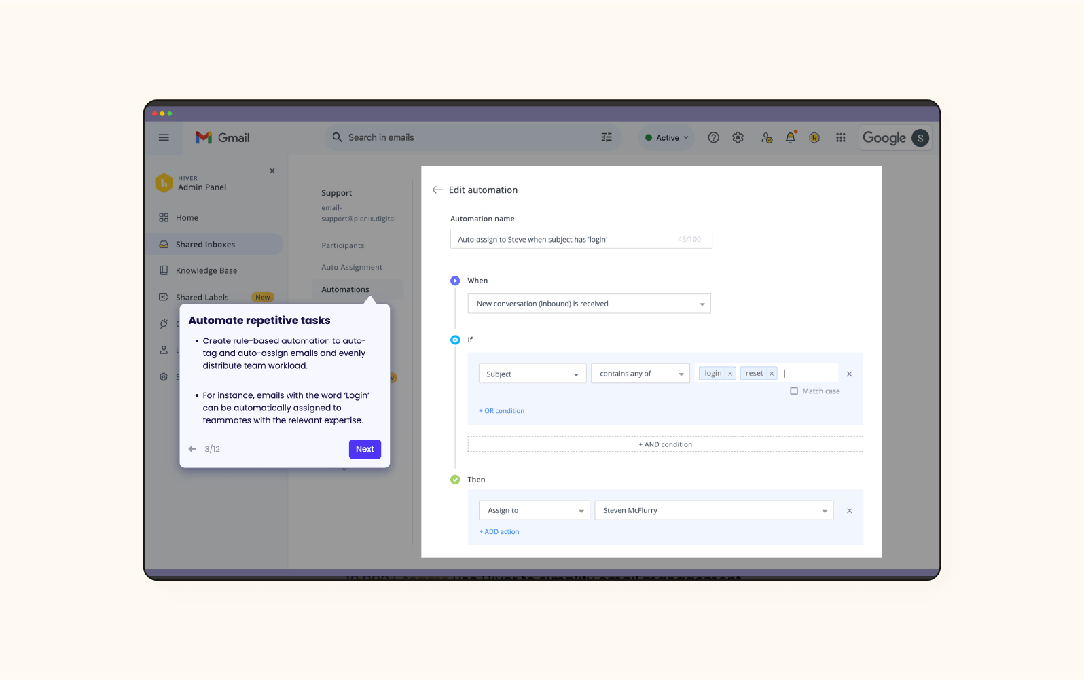
Task: Click the 'New' badge beside Shared Labels
Action: point(263,298)
